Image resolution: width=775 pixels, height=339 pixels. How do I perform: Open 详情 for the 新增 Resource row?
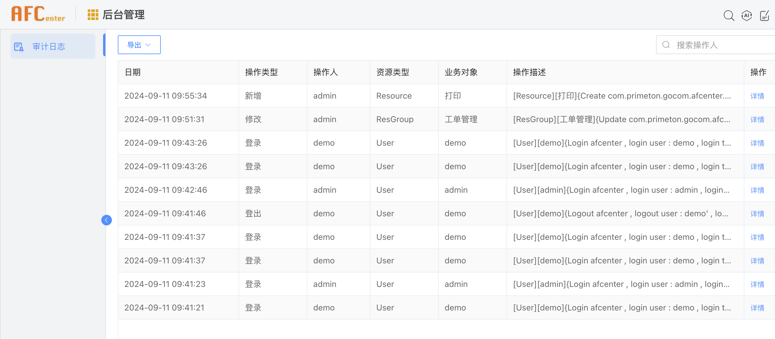click(757, 96)
